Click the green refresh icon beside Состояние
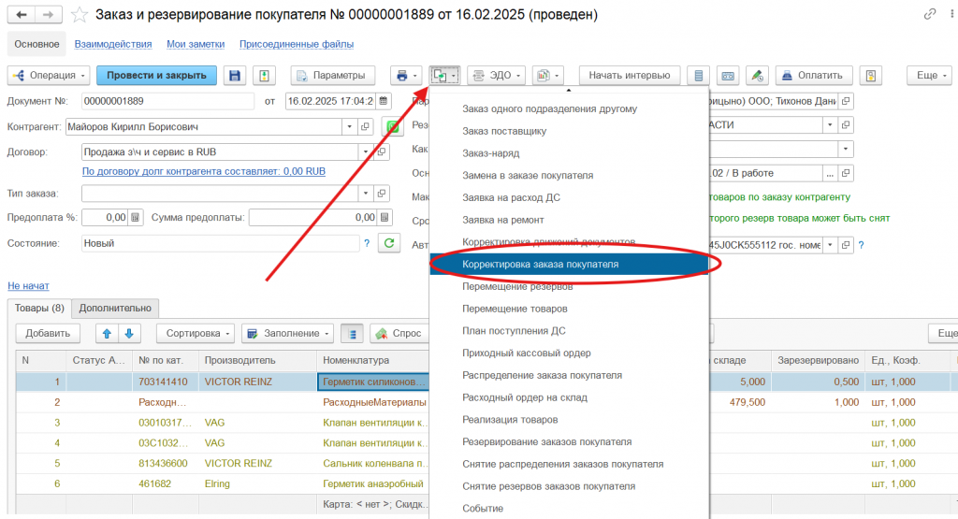 click(388, 243)
